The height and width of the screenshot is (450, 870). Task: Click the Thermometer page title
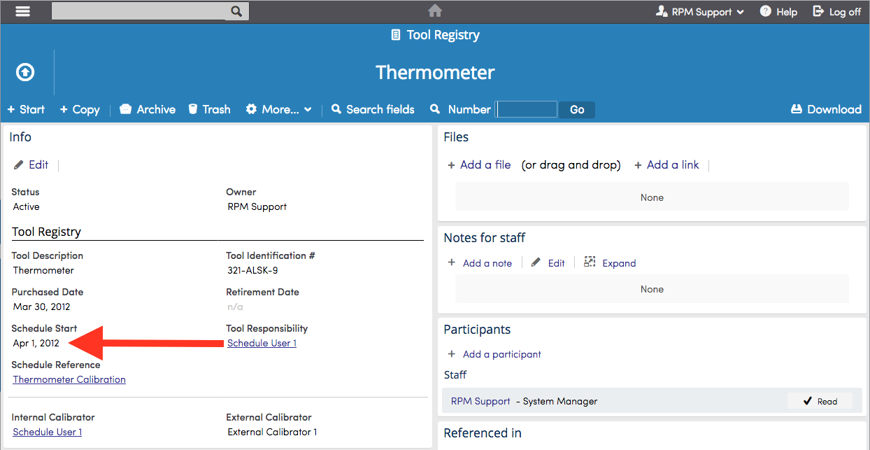435,72
